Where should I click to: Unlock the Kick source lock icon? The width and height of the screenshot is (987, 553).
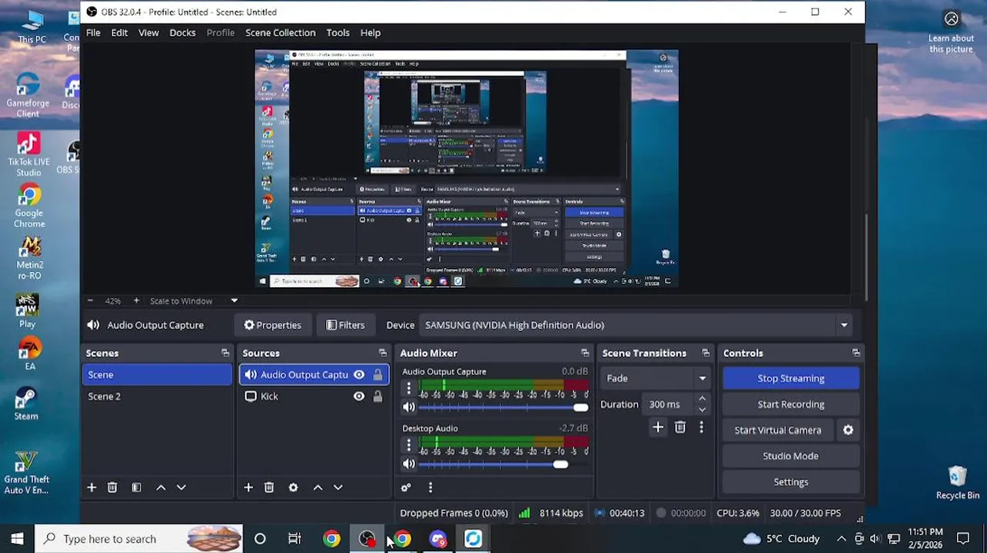point(377,396)
